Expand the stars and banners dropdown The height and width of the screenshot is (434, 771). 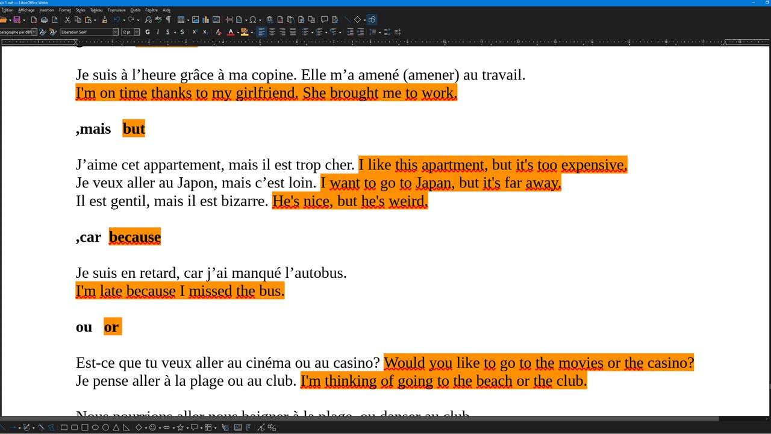187,427
